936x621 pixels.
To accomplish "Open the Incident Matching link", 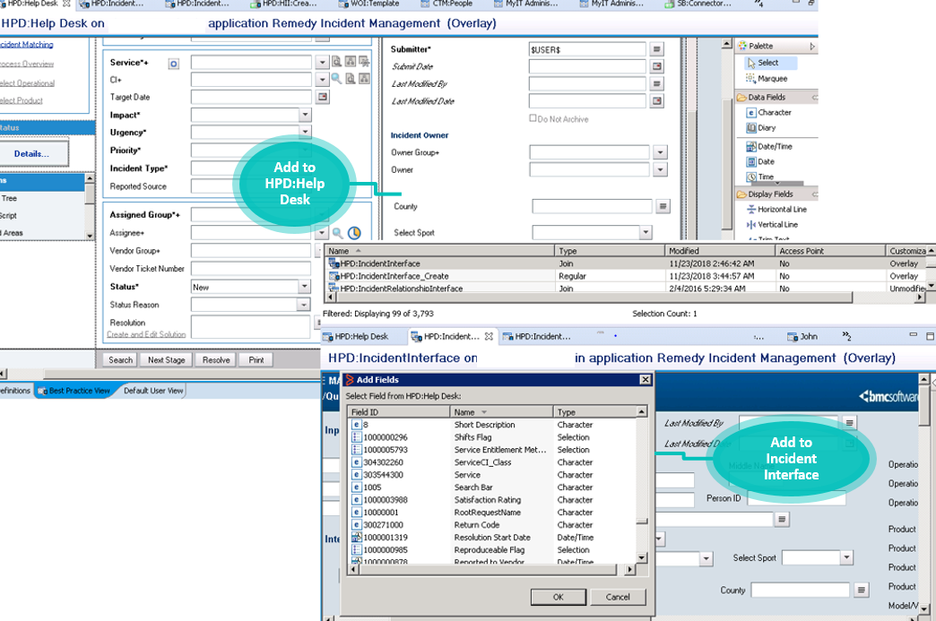I will [26, 45].
